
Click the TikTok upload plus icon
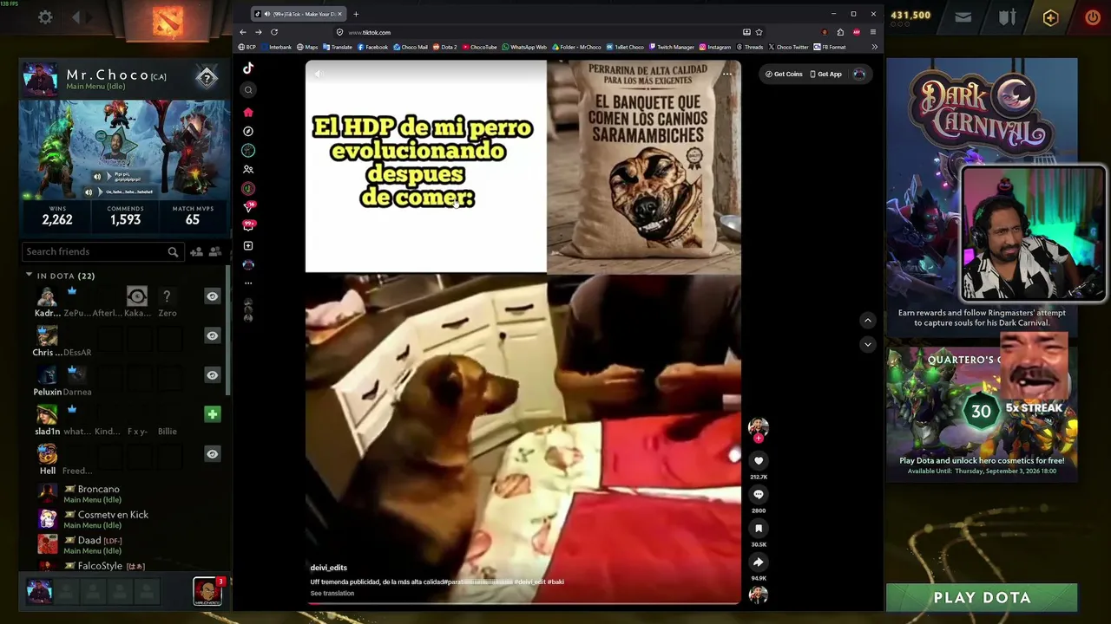click(248, 246)
